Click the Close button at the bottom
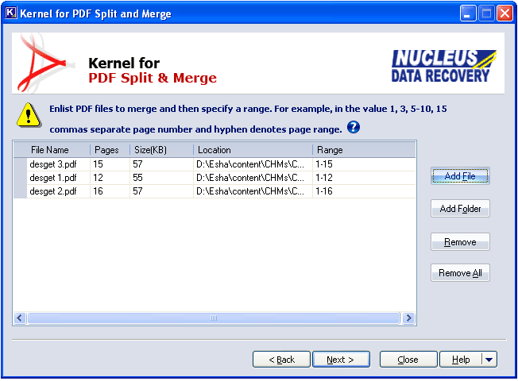The image size is (518, 381). [408, 360]
